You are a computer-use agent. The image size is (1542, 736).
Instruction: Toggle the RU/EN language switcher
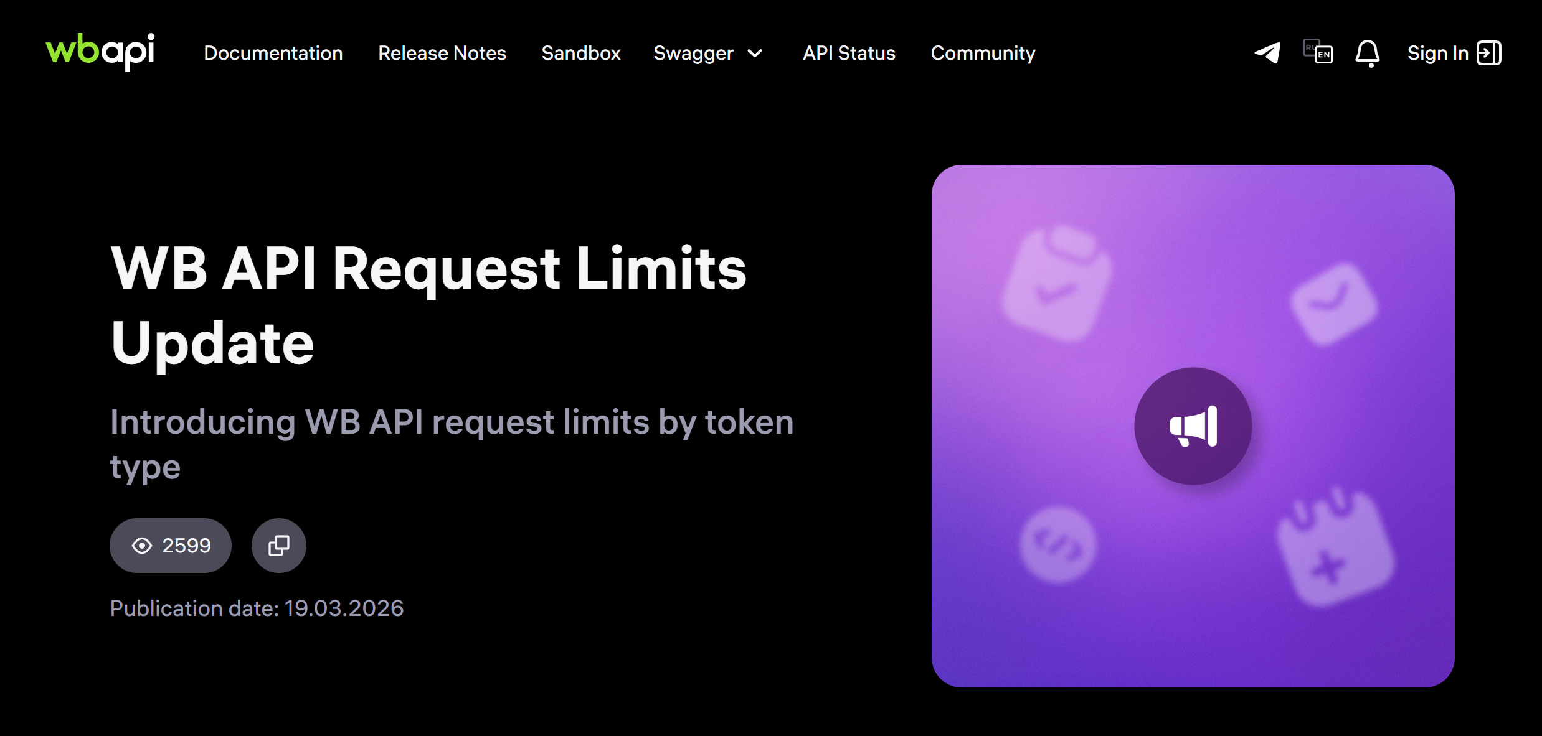(1317, 52)
